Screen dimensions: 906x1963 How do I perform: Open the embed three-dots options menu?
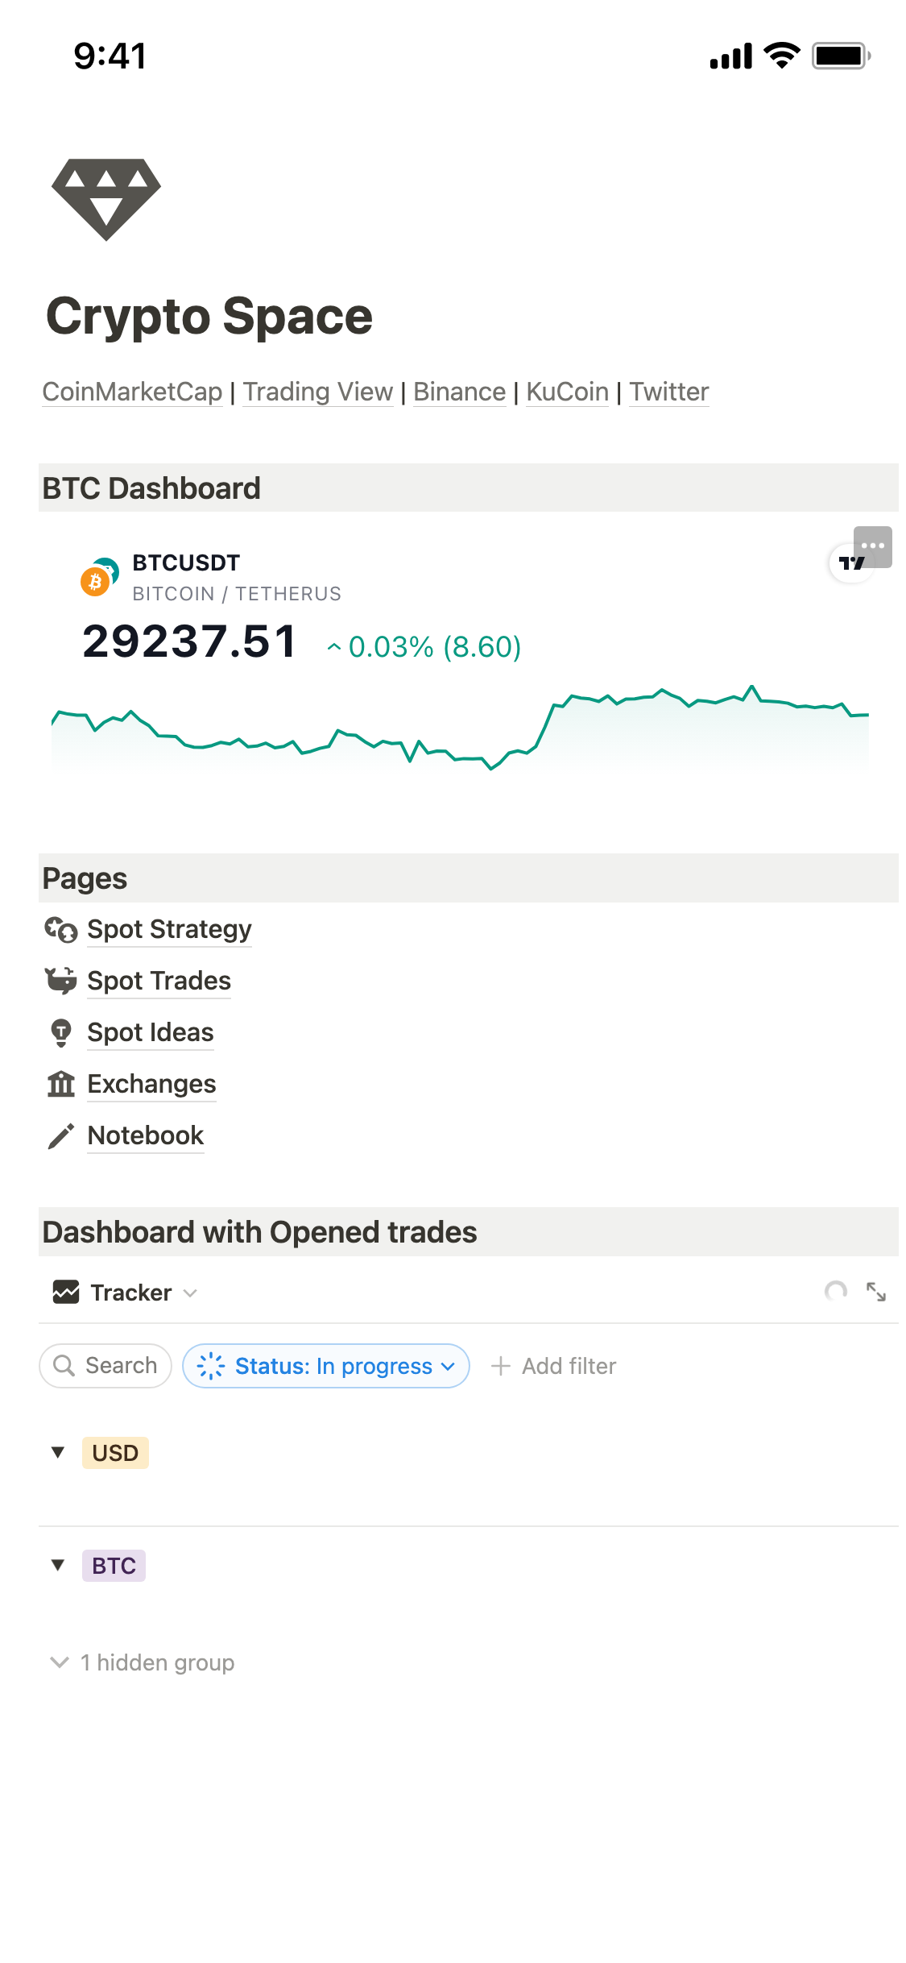pyautogui.click(x=873, y=546)
